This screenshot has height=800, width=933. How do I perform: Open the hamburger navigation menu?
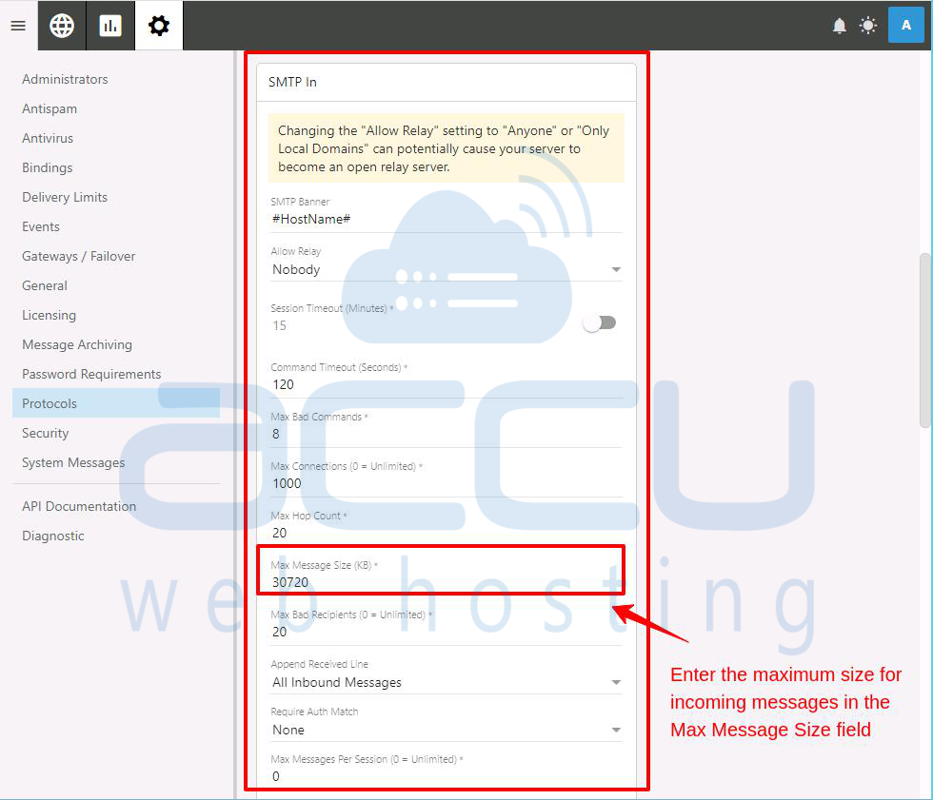[x=18, y=26]
